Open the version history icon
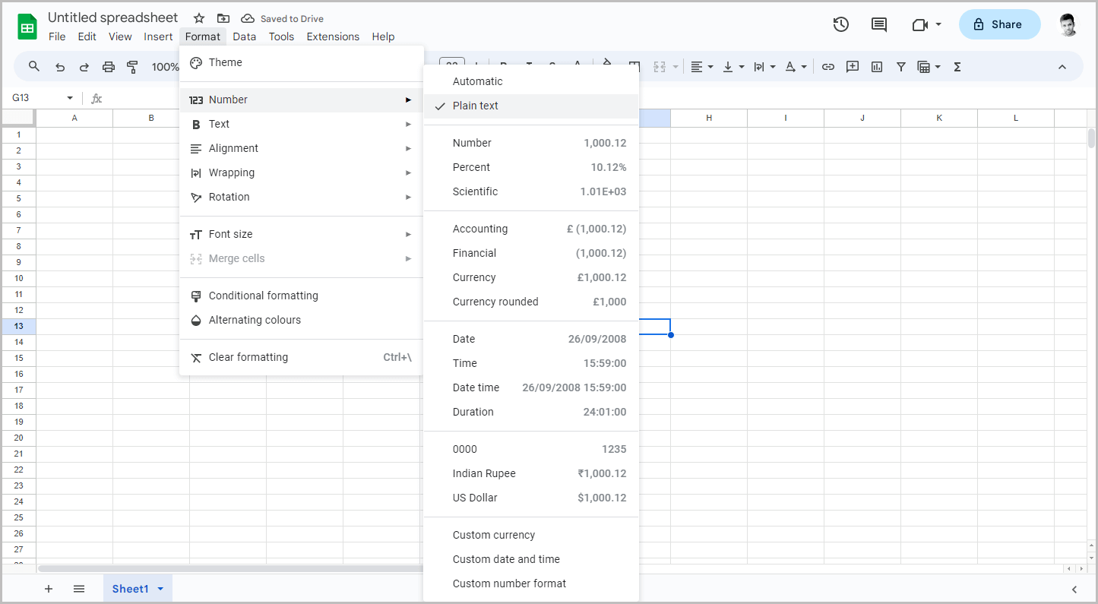The width and height of the screenshot is (1098, 604). (841, 24)
